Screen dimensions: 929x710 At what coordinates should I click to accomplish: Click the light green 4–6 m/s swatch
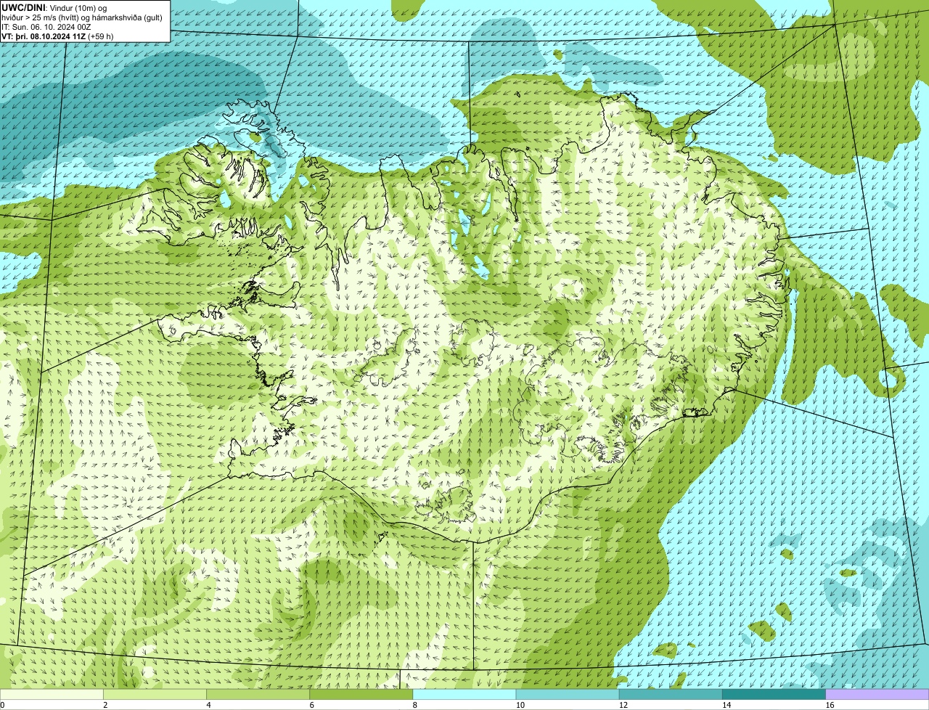[258, 695]
